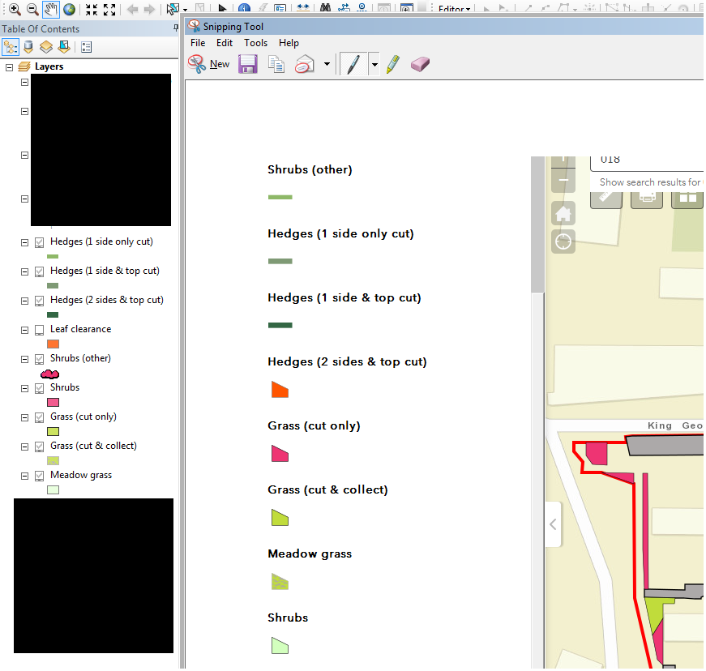The image size is (706, 671).
Task: Open Snipping Tool Tools menu
Action: point(256,43)
